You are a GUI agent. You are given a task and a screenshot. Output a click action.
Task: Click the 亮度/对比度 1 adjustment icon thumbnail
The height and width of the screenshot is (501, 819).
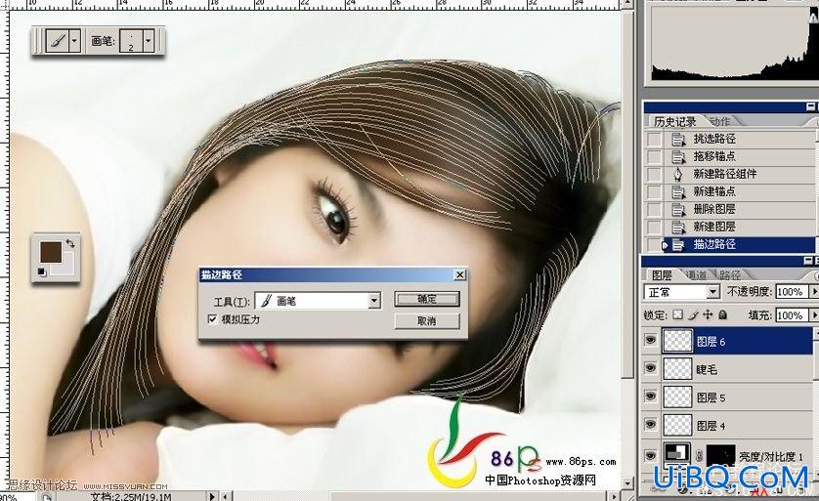[677, 454]
